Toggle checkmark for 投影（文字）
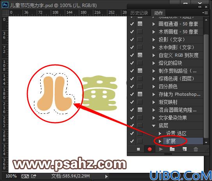212x181 pixels. pyautogui.click(x=132, y=39)
